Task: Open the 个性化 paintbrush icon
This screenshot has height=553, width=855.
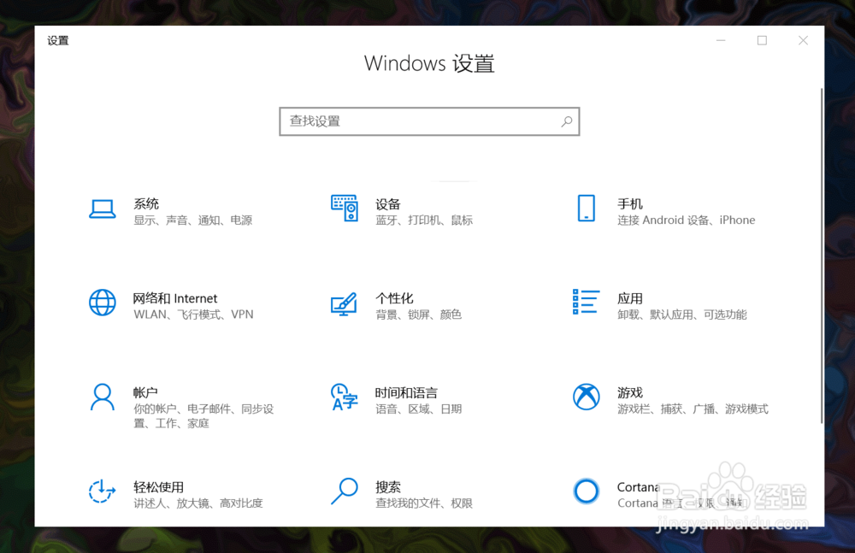Action: click(x=344, y=304)
